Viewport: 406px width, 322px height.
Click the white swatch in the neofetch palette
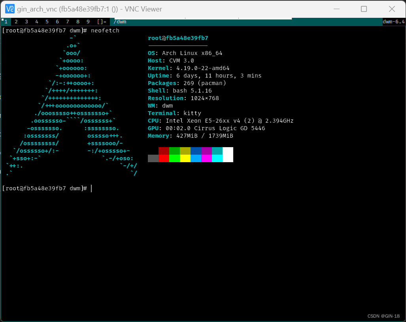tap(228, 155)
